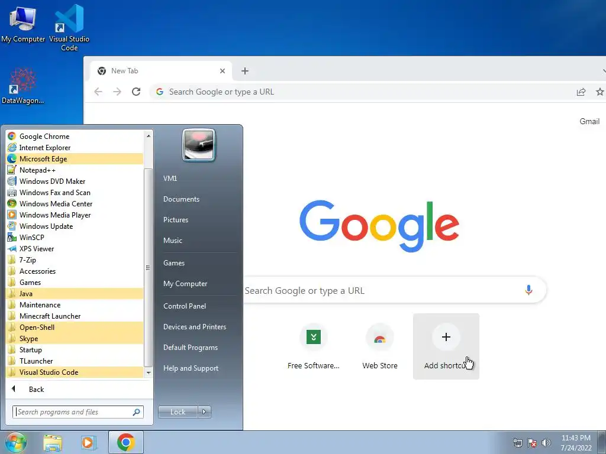The width and height of the screenshot is (606, 454).
Task: Open the Gmail link
Action: pos(589,121)
